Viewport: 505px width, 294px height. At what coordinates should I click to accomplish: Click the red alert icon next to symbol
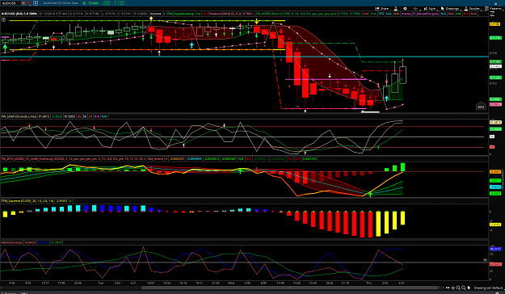point(28,3)
